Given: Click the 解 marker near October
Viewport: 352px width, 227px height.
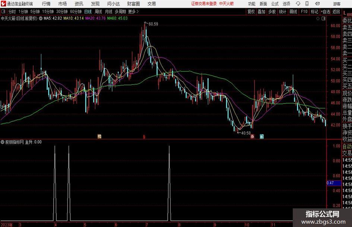Looking at the screenshot, I should click(261, 136).
